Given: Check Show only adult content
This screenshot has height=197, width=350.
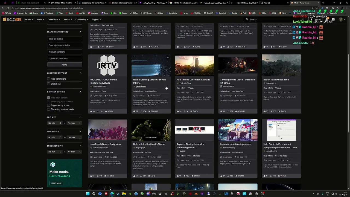Looking at the screenshot, I should point(48,102).
